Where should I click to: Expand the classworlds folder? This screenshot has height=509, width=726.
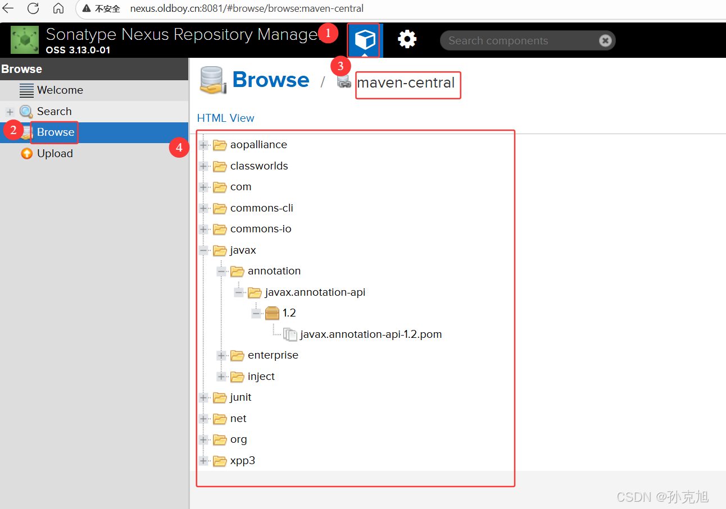(x=203, y=166)
